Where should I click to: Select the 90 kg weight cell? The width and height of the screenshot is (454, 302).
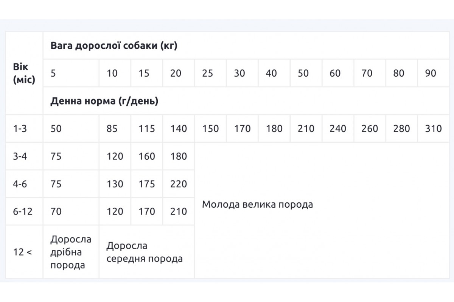431,73
